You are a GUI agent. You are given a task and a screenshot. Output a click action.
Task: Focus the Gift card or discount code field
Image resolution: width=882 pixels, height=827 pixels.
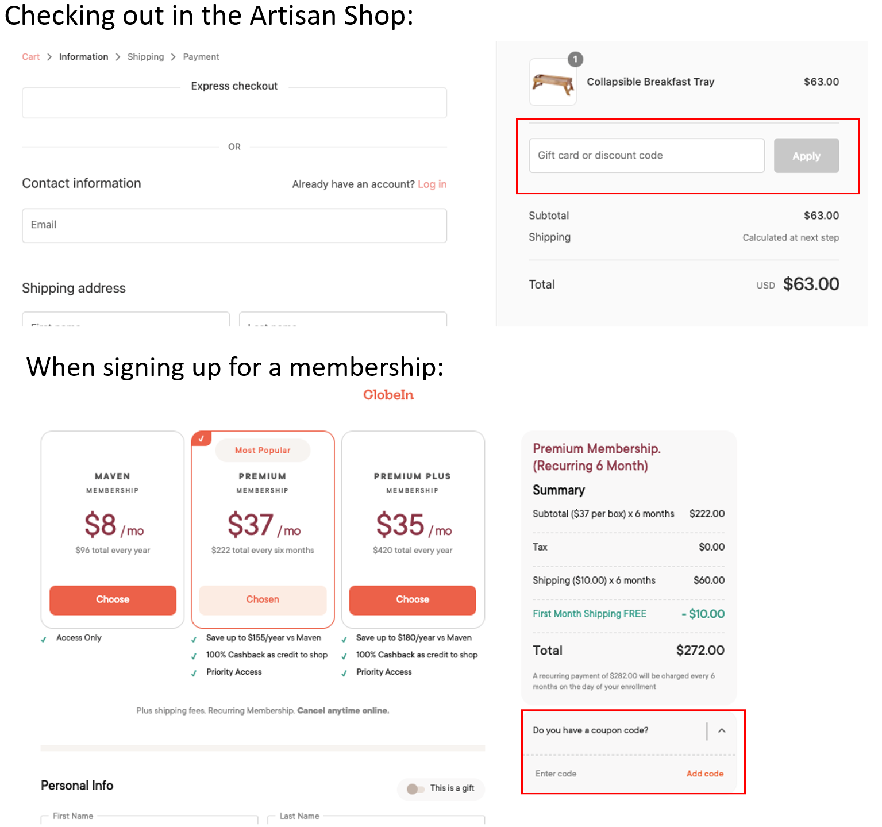point(646,156)
